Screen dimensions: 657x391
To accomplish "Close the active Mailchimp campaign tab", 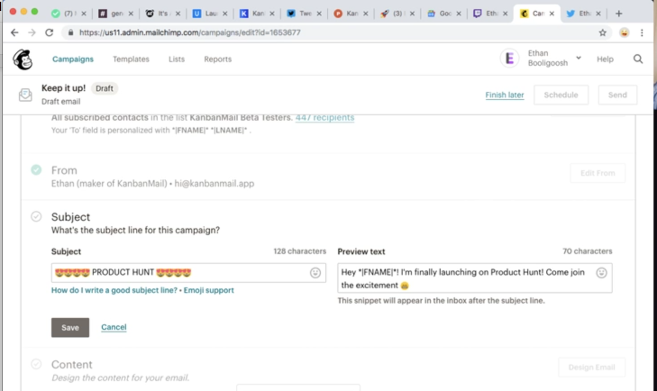I will tap(552, 14).
